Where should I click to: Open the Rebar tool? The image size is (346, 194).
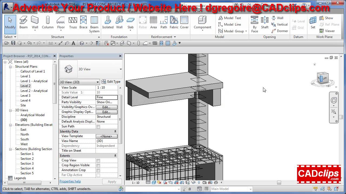[143, 23]
